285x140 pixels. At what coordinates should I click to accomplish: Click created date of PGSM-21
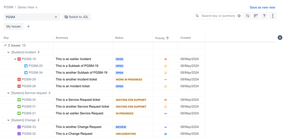[x=190, y=113]
